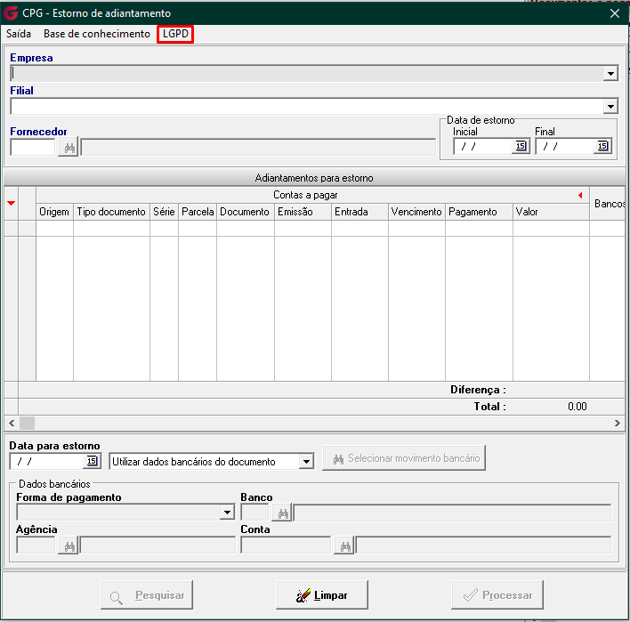Select the Vencimento column header
The width and height of the screenshot is (630, 622).
point(416,212)
